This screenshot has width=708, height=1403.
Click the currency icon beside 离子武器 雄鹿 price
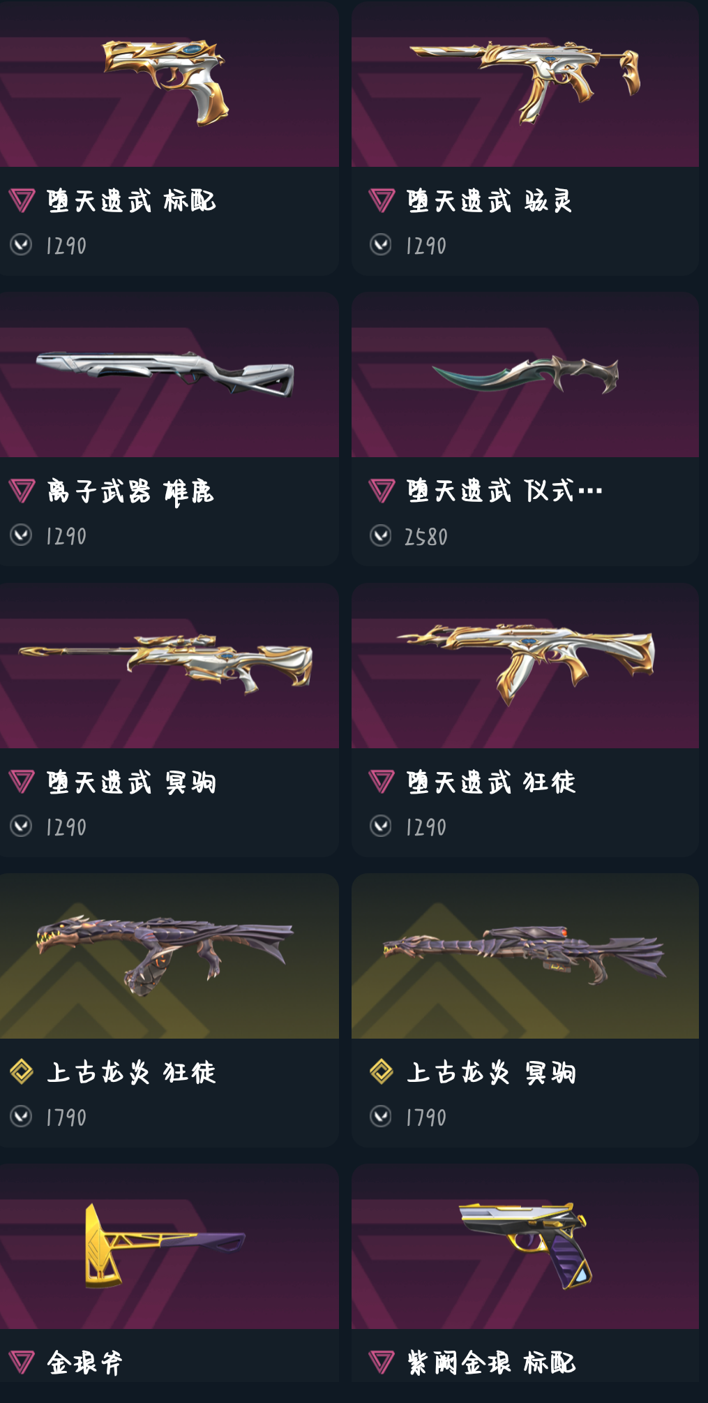pos(21,535)
